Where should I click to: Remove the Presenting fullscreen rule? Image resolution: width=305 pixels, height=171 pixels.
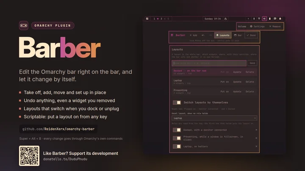point(256,138)
